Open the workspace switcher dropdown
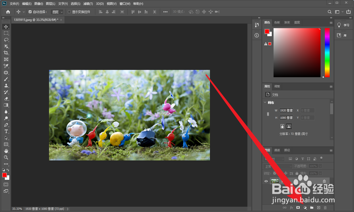Image resolution: width=354 pixels, height=212 pixels. (x=339, y=12)
